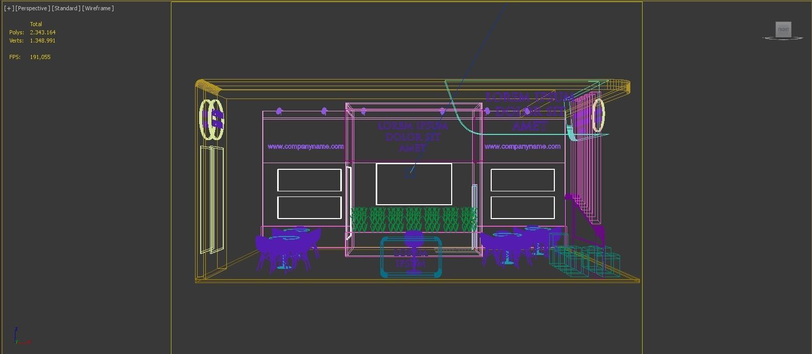Click the left www.companyname.com text object

coord(305,147)
